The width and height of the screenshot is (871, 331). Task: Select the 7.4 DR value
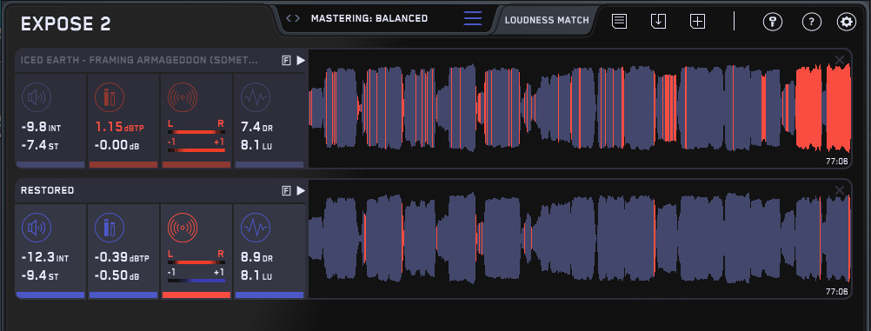256,128
